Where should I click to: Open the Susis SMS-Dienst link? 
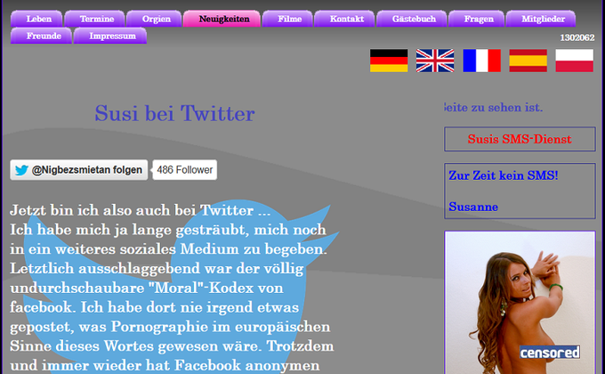[520, 139]
